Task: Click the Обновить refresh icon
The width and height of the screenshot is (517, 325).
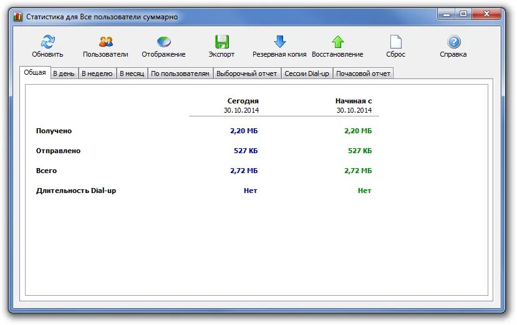Action: pyautogui.click(x=48, y=42)
